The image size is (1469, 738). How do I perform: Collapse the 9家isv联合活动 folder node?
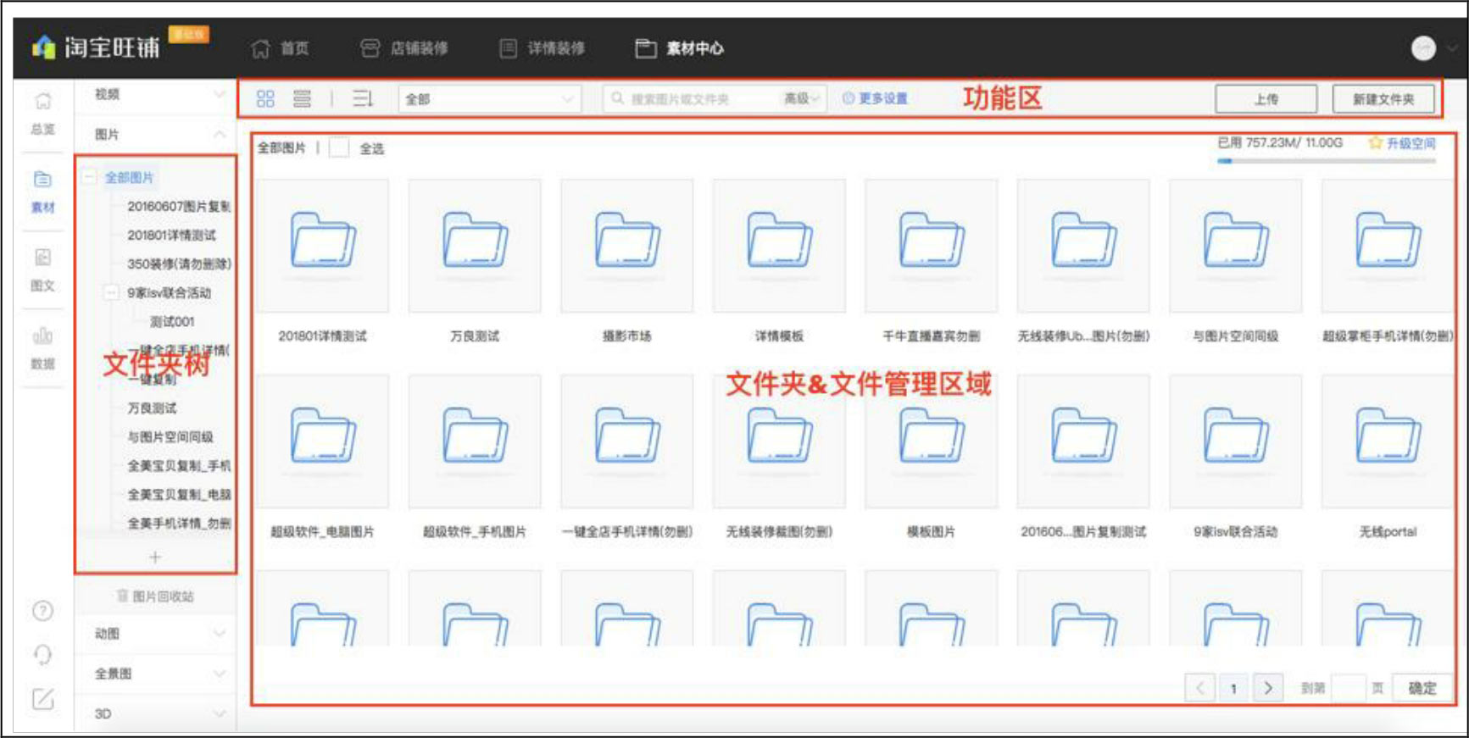tap(111, 293)
